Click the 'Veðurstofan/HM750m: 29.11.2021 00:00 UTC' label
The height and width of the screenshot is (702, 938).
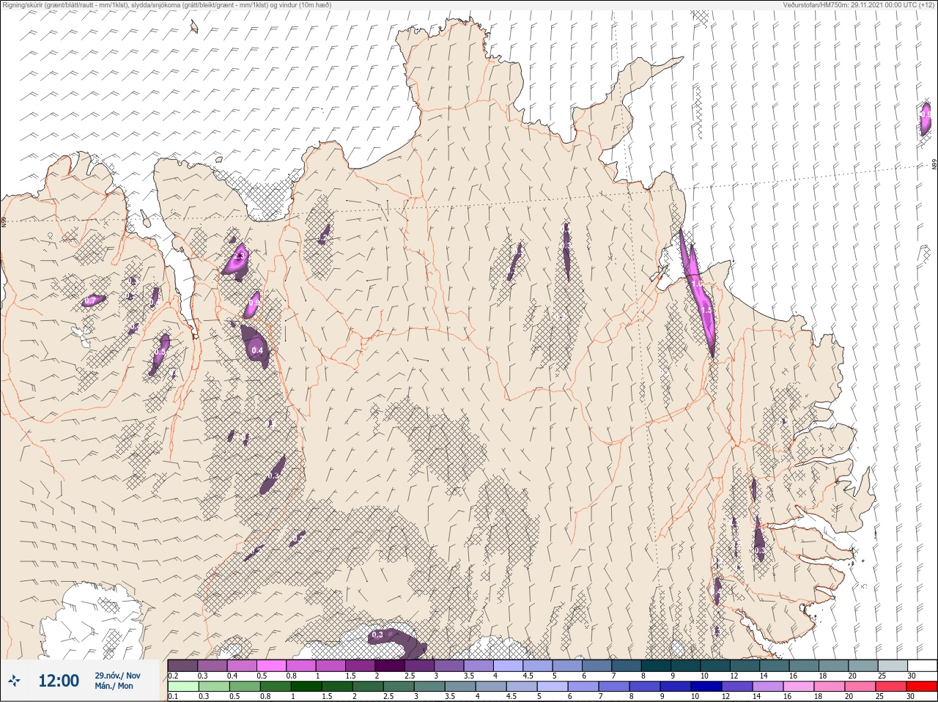point(858,5)
